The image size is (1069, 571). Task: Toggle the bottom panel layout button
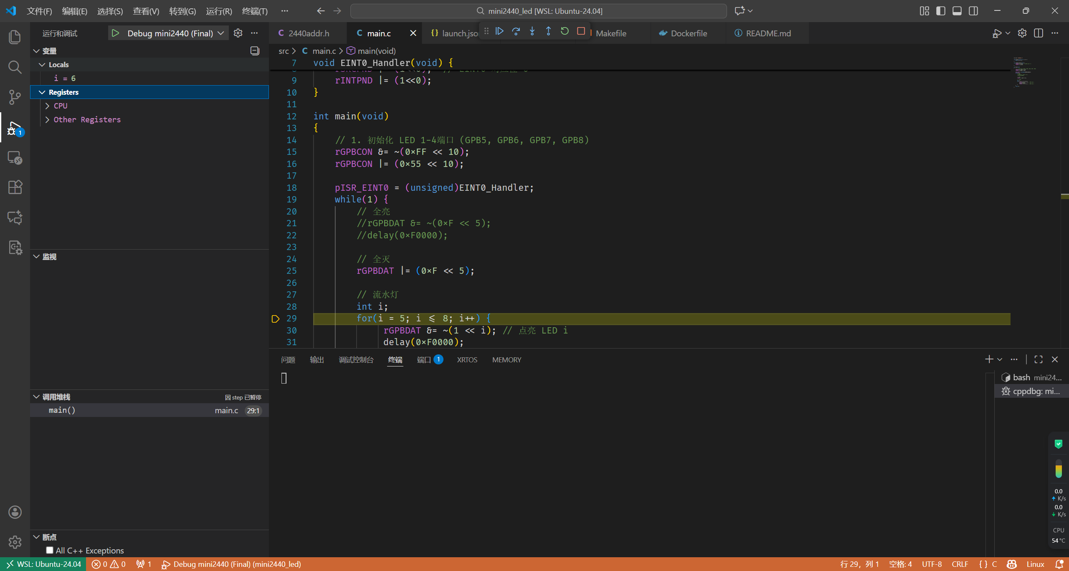(x=957, y=11)
